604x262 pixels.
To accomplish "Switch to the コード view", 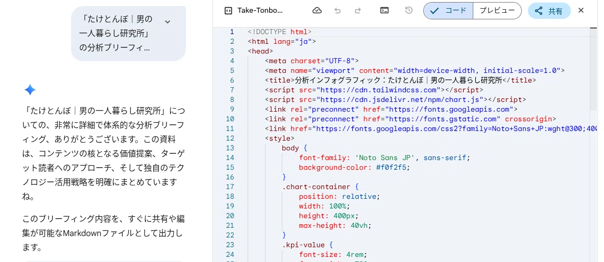I will tap(448, 11).
